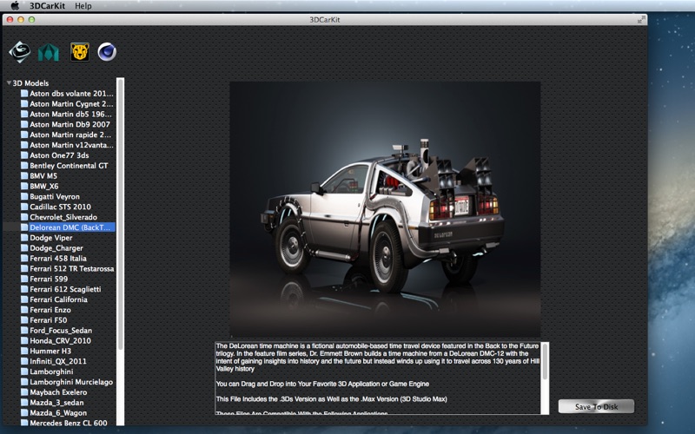
Task: Select BMW_X6 in list
Action: pos(44,186)
